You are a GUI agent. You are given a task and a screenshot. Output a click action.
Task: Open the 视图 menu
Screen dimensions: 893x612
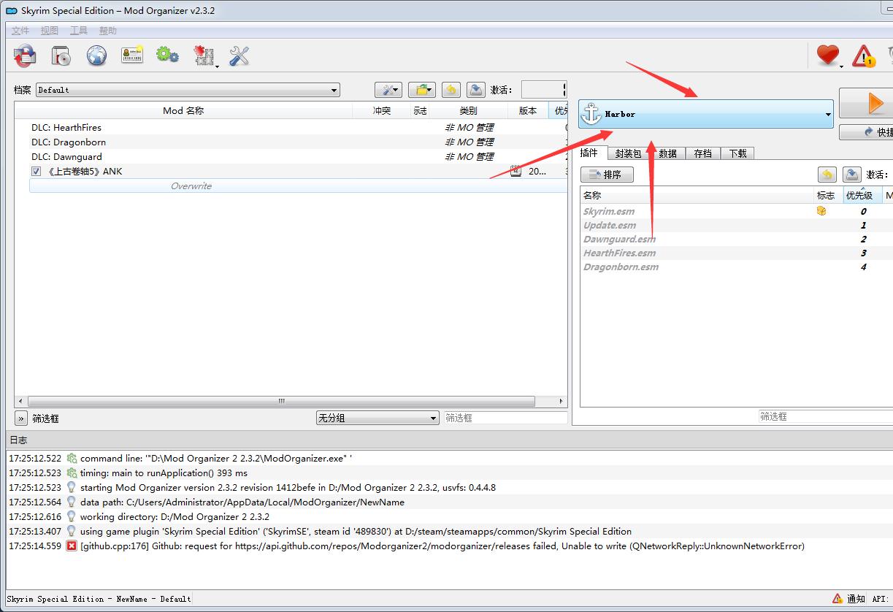pos(49,31)
